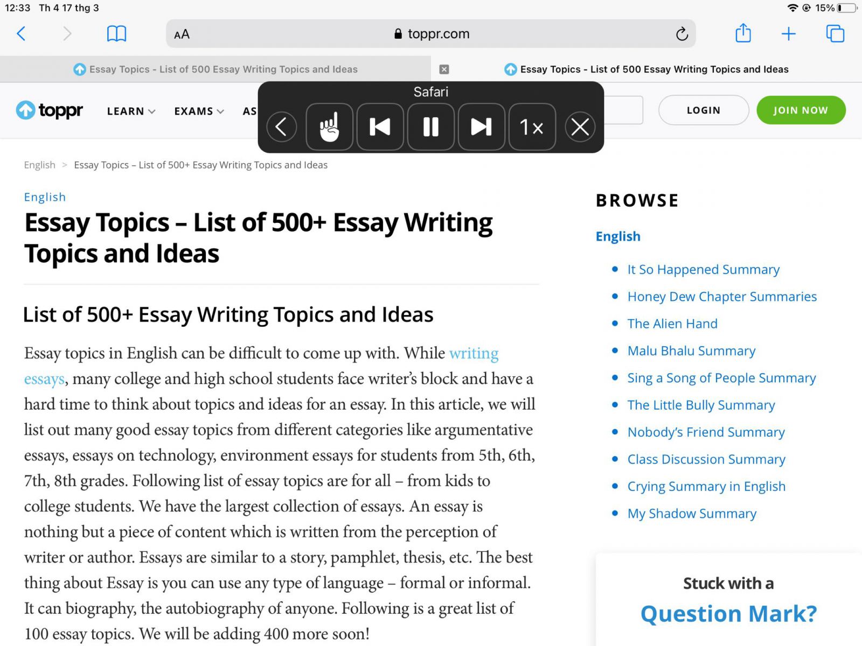Open the bookmarks book icon
The width and height of the screenshot is (862, 646).
116,34
